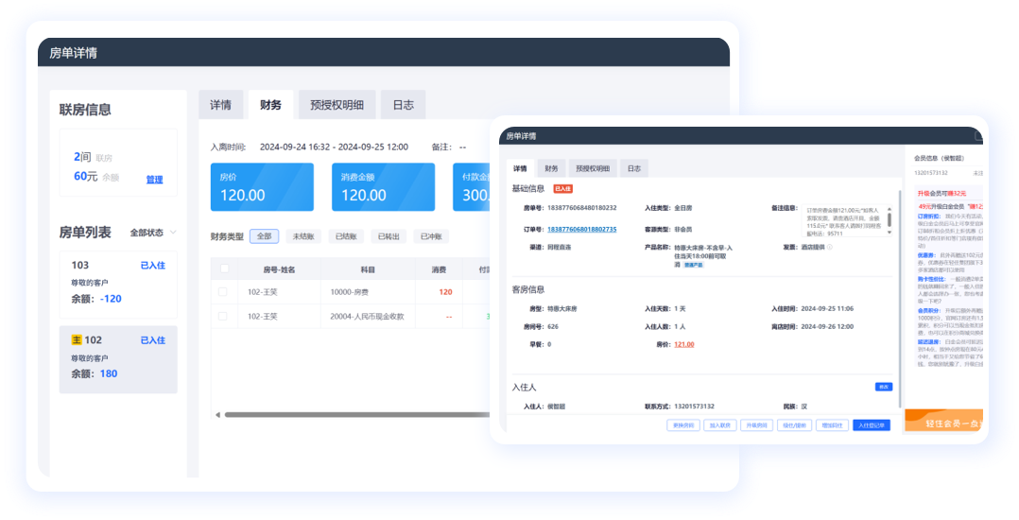Screen dimensions: 1019x520
Task: Expand the 全部状态 dropdown
Action: pos(153,233)
